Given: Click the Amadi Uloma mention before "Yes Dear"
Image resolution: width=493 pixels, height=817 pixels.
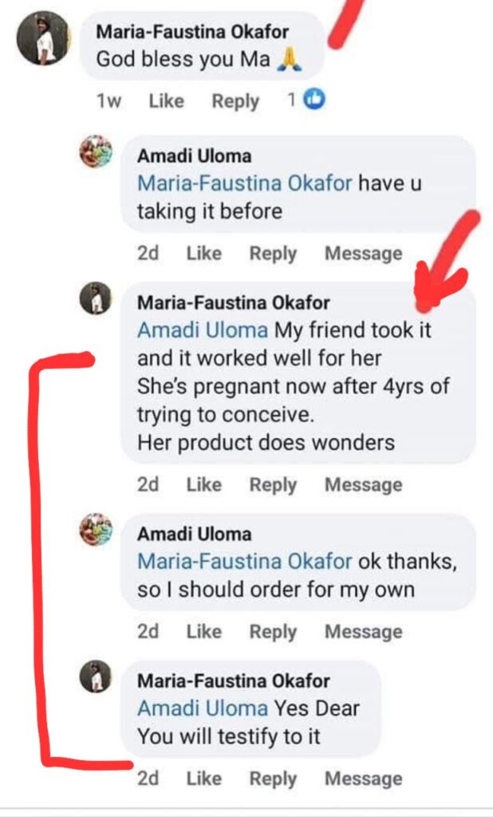Looking at the screenshot, I should click(203, 708).
